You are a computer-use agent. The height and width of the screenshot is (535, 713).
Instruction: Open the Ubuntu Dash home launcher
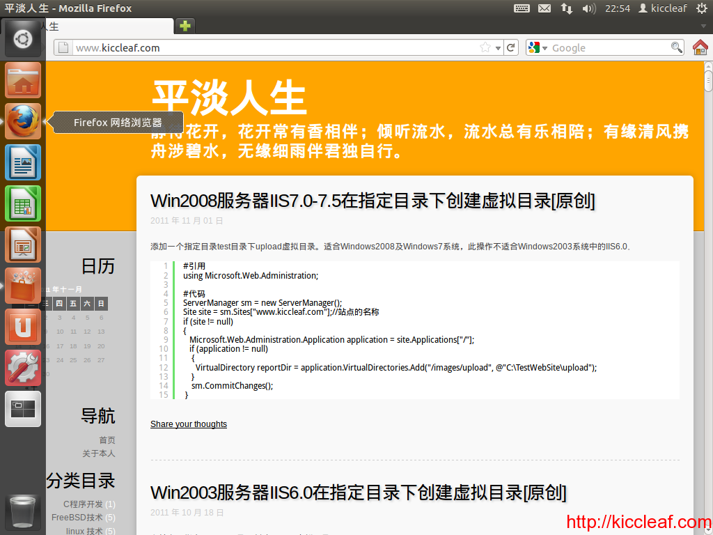click(23, 39)
